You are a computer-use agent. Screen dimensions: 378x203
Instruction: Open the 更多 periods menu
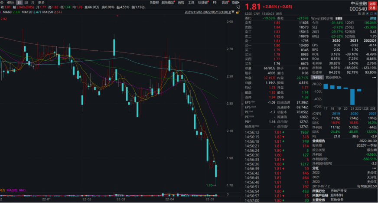41,3
